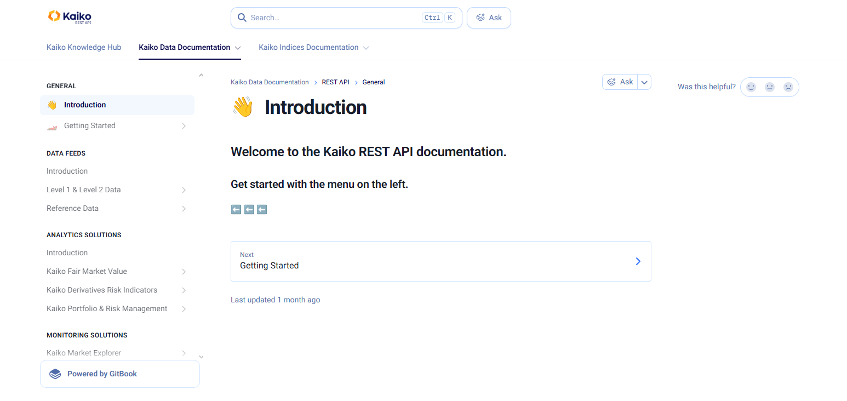Expand Kaiko Derivatives Risk Indicators chevron
Screen dimensions: 847x401
(184, 290)
